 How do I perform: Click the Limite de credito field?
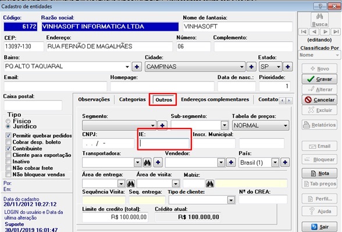click(x=115, y=217)
